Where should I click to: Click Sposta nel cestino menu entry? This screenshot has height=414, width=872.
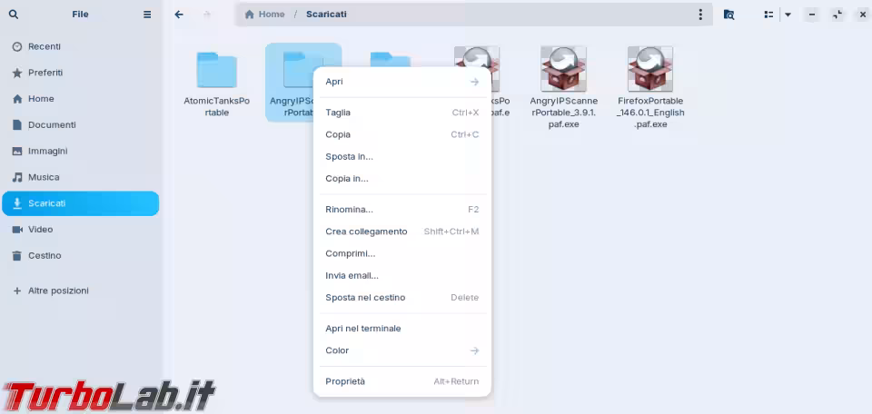coord(365,298)
